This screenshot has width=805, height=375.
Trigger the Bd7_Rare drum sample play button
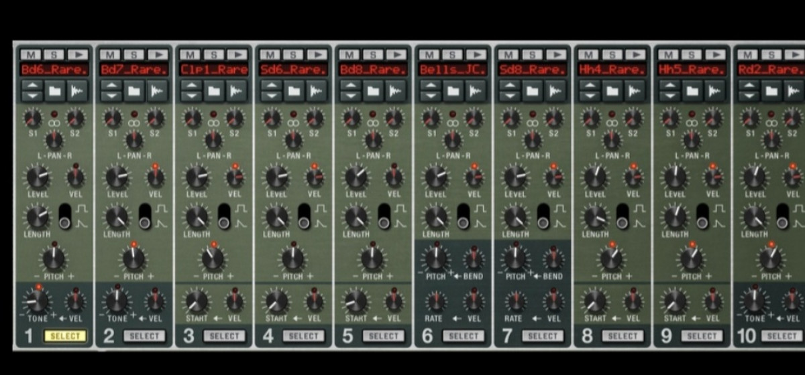157,54
